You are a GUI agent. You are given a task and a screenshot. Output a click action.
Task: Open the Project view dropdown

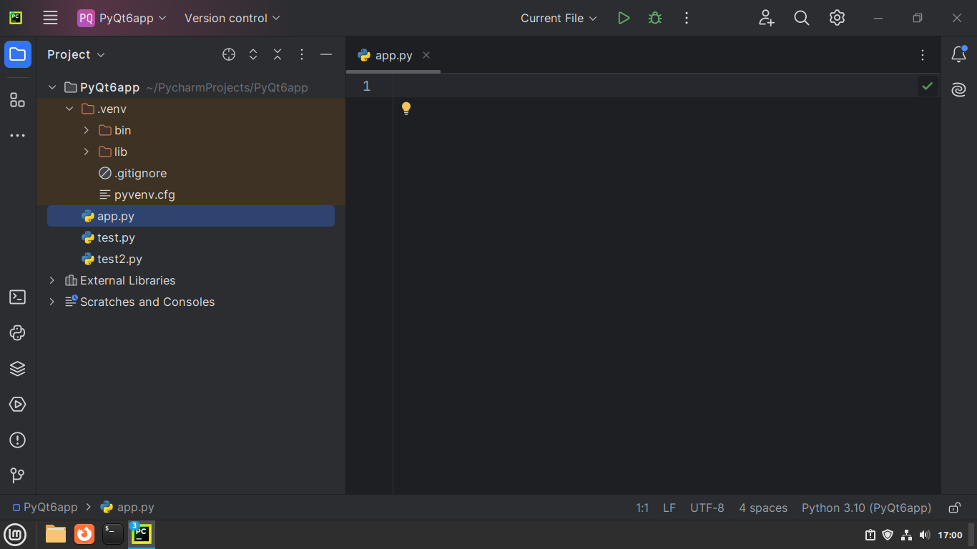pyautogui.click(x=76, y=54)
